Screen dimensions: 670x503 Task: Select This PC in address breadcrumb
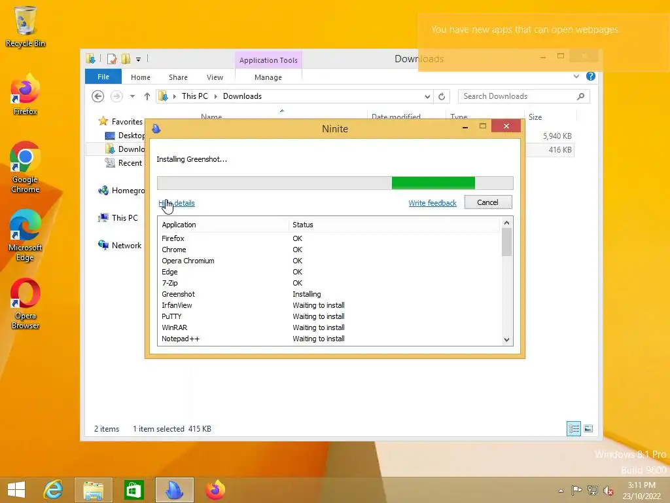[195, 96]
